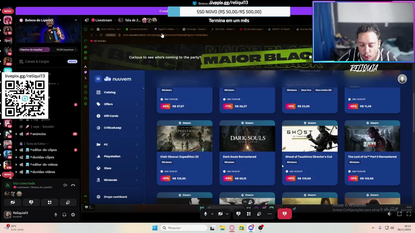Open the Dark Souls Remastered cover image
This screenshot has height=233, width=415.
click(247, 139)
